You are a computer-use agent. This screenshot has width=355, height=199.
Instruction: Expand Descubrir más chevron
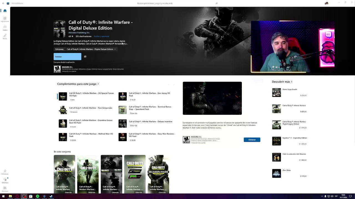[291, 82]
